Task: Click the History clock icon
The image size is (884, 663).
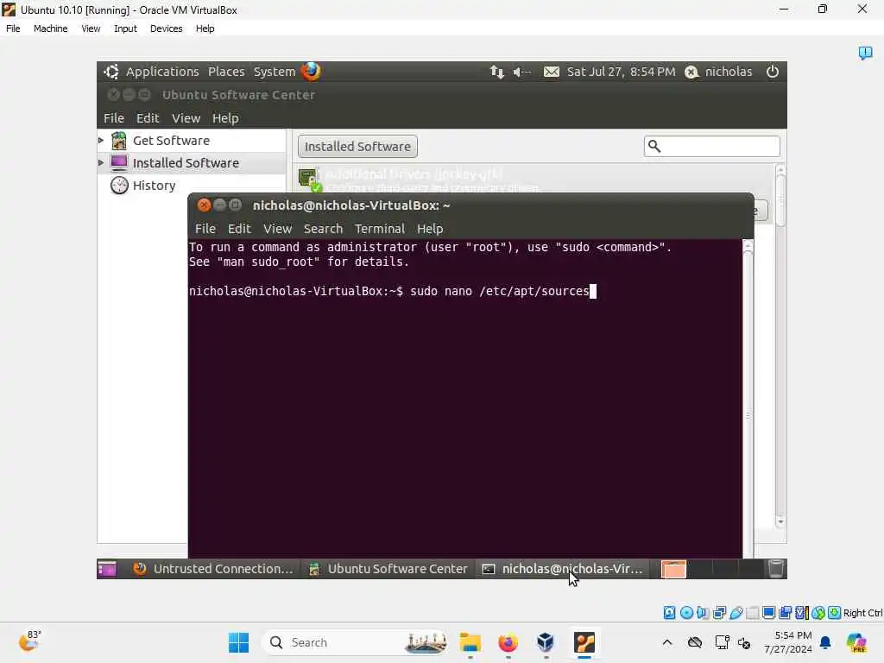Action: point(119,185)
